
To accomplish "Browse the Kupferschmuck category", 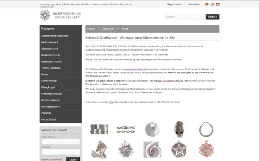I will tap(51, 100).
